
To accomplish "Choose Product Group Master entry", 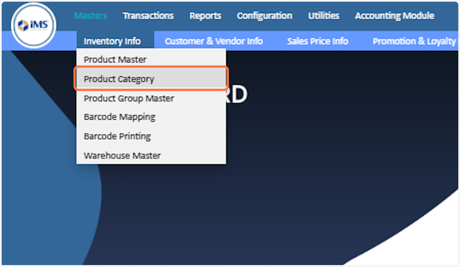I will pyautogui.click(x=151, y=98).
